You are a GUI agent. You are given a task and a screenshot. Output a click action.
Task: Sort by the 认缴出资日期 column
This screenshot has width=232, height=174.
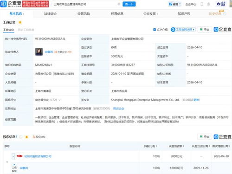(201, 146)
